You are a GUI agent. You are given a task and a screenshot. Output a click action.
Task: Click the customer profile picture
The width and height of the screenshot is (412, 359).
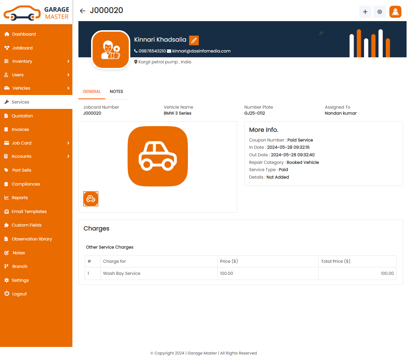pyautogui.click(x=111, y=50)
